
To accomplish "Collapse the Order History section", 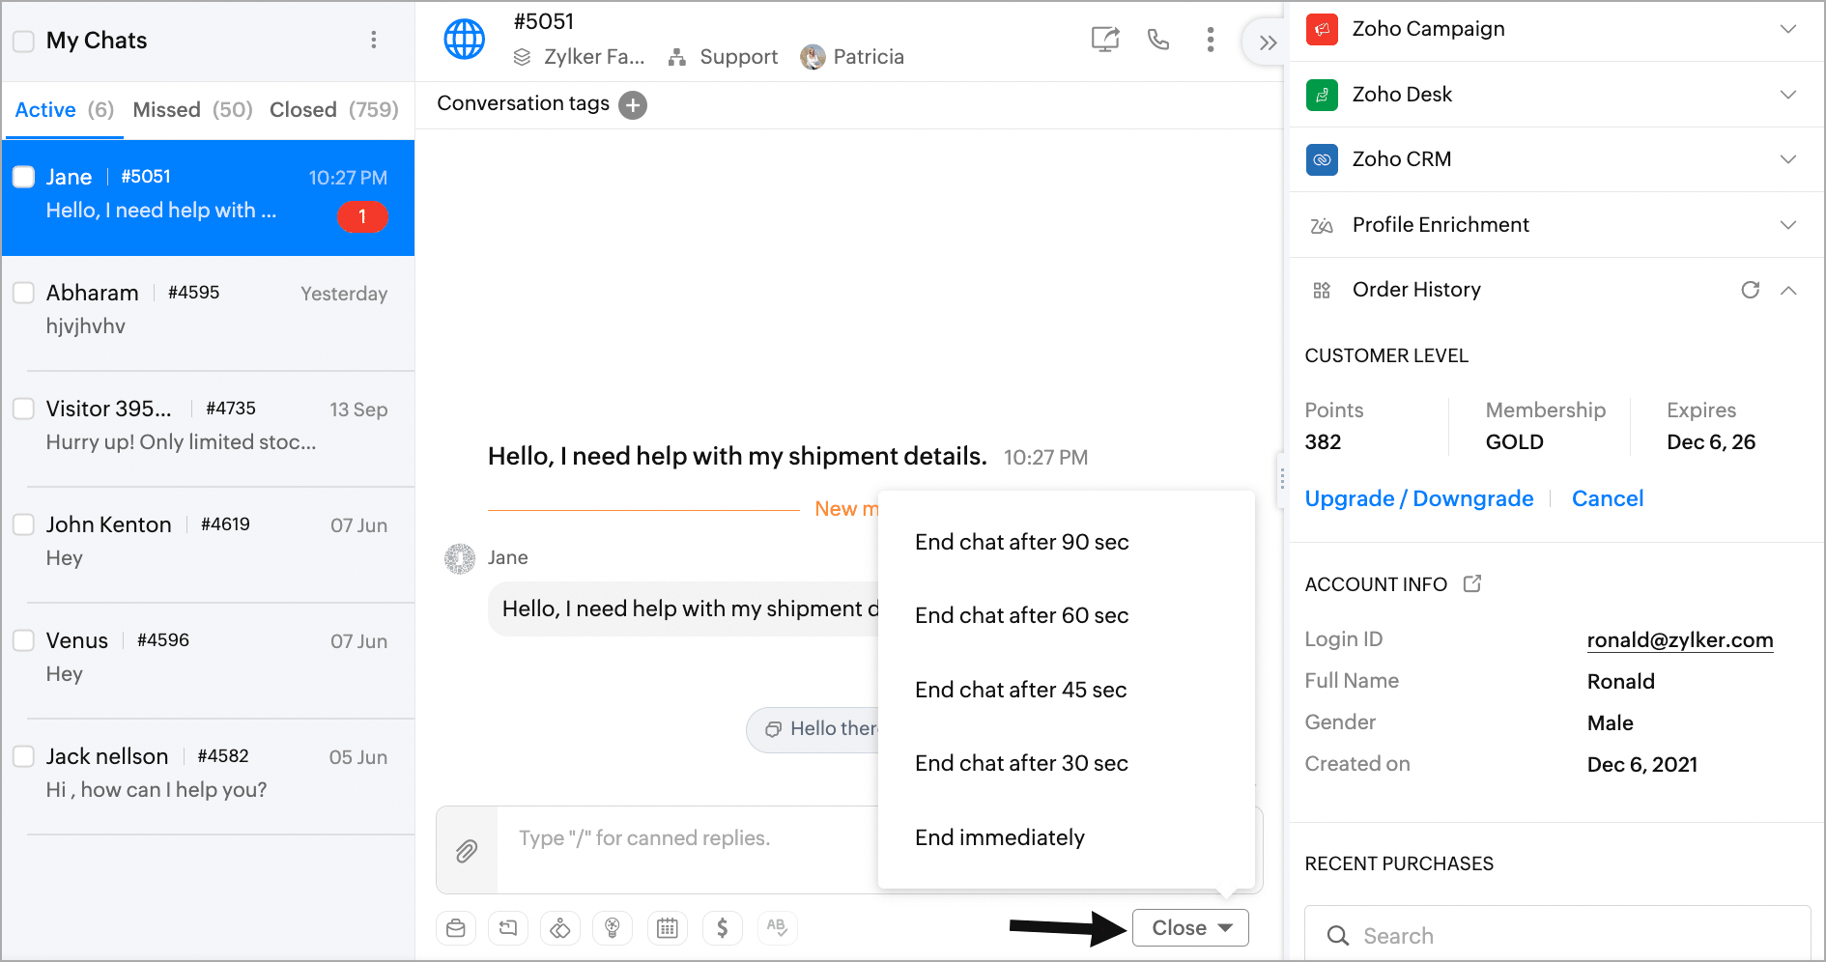I will (1788, 290).
